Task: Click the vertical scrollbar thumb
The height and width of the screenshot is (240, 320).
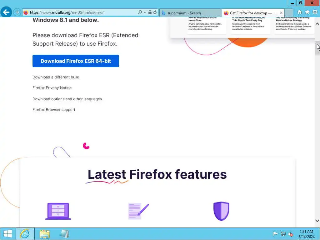Action: coord(317,48)
